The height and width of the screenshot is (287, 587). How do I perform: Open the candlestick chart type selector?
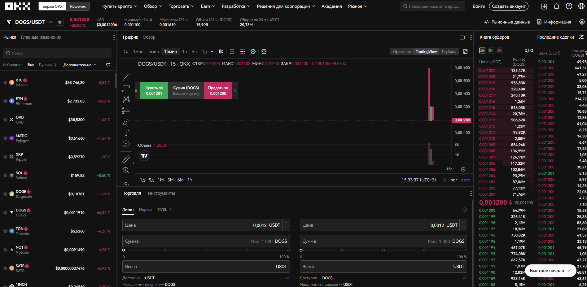(x=221, y=51)
